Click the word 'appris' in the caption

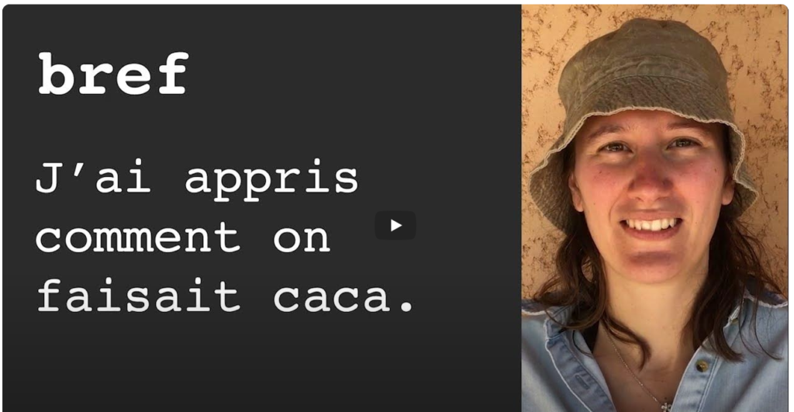click(271, 183)
